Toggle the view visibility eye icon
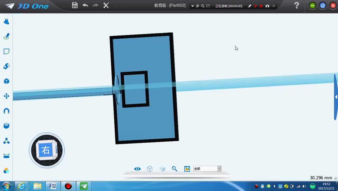 [137, 169]
